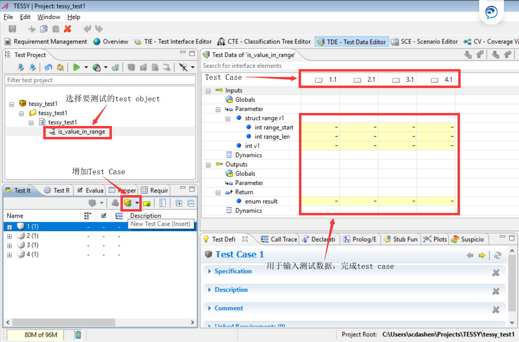The image size is (519, 342).
Task: Click the X icon on Comment section
Action: (x=496, y=310)
